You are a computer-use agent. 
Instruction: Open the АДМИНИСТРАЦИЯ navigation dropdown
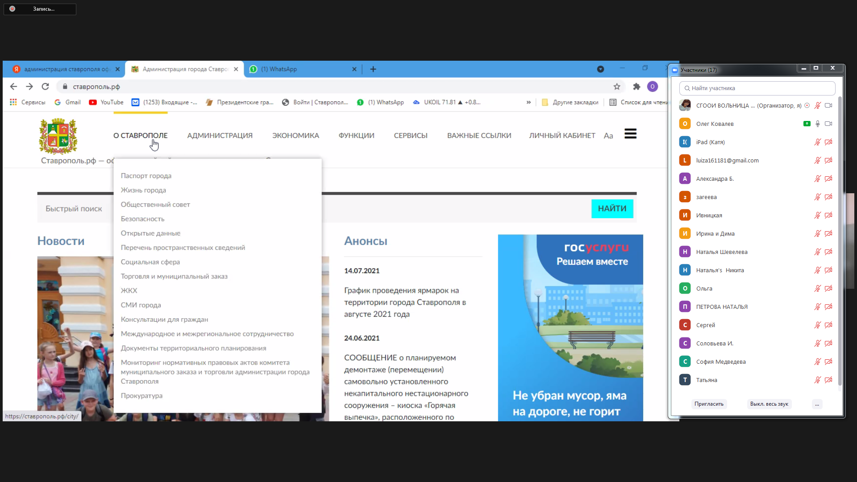tap(220, 136)
